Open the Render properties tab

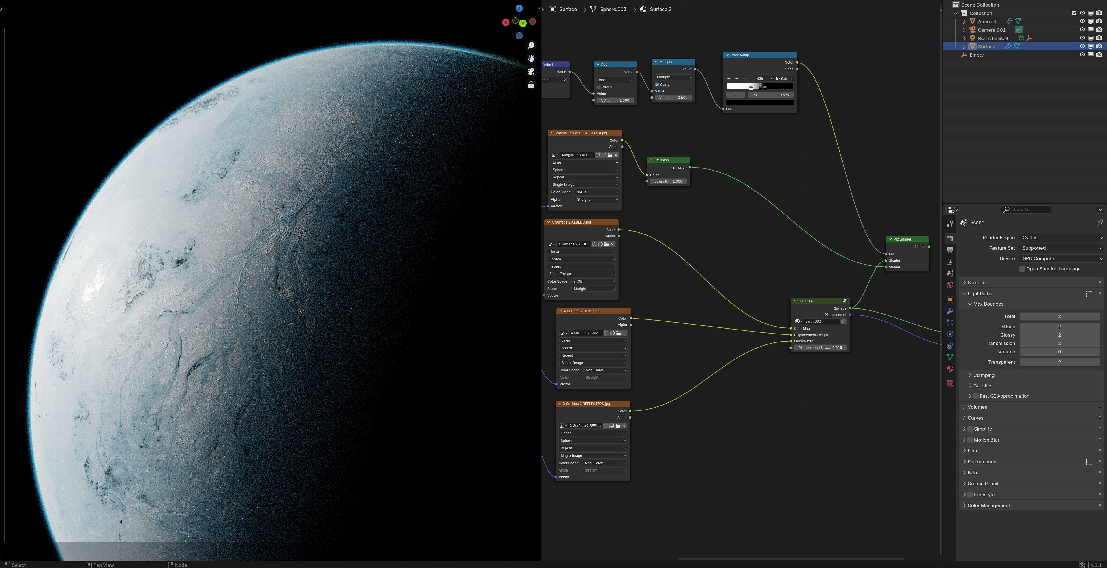950,238
